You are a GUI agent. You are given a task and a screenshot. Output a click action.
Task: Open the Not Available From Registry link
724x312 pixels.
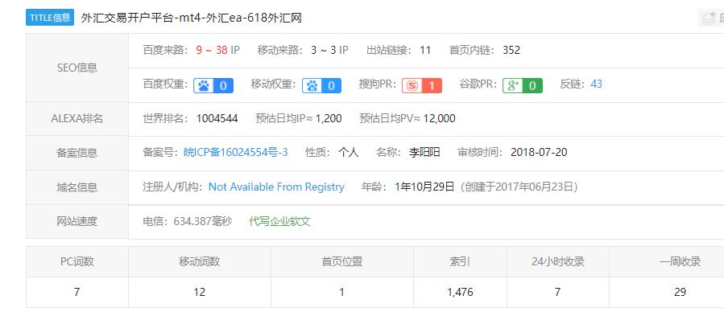pyautogui.click(x=276, y=187)
